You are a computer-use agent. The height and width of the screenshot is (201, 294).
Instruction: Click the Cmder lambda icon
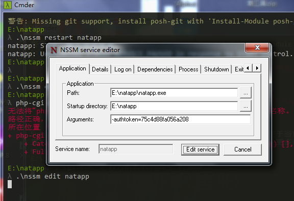8,5
